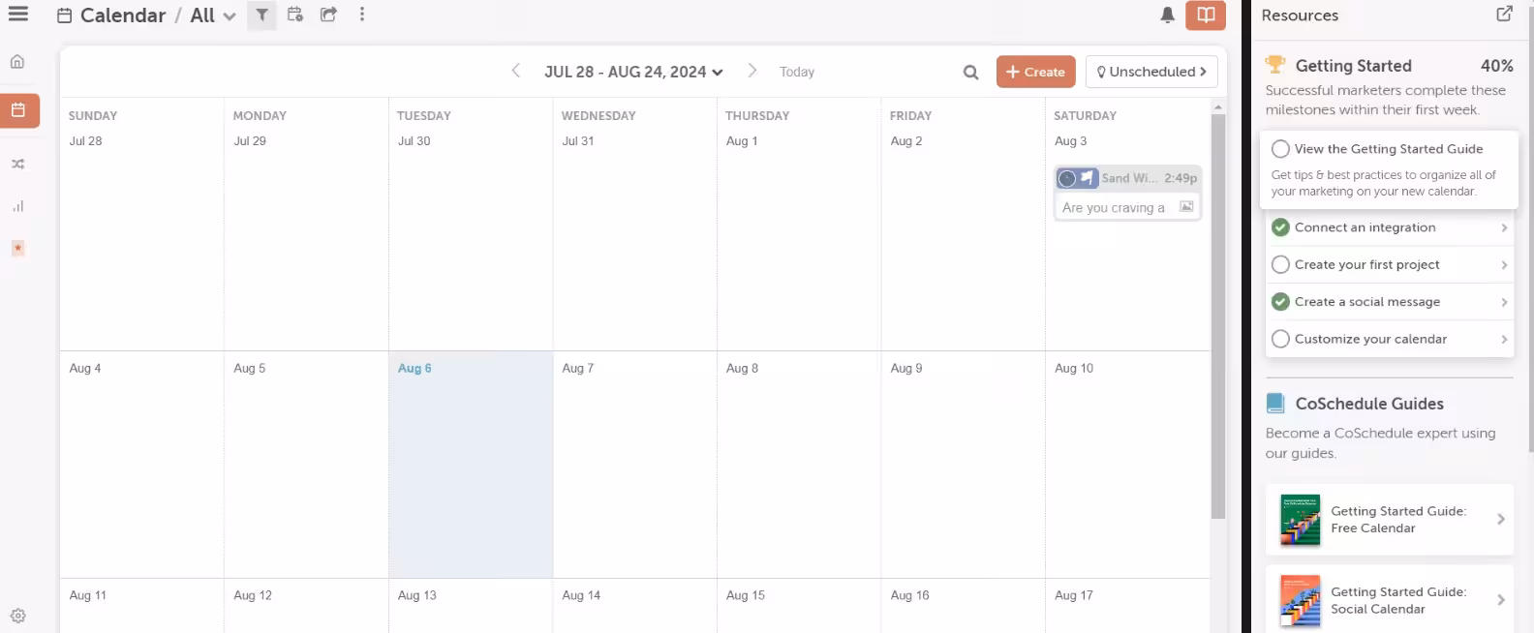Open the hamburger main menu
1534x633 pixels.
(x=18, y=14)
